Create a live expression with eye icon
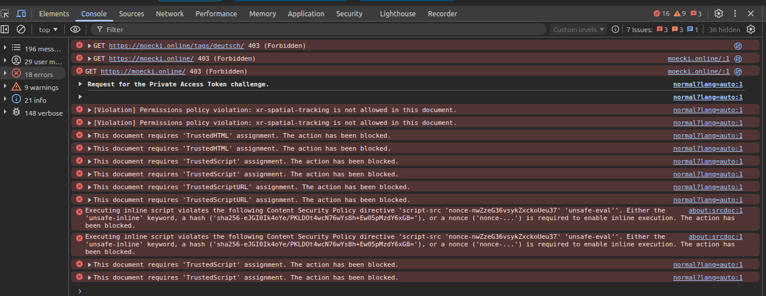Screen dimensions: 766x296 point(75,29)
